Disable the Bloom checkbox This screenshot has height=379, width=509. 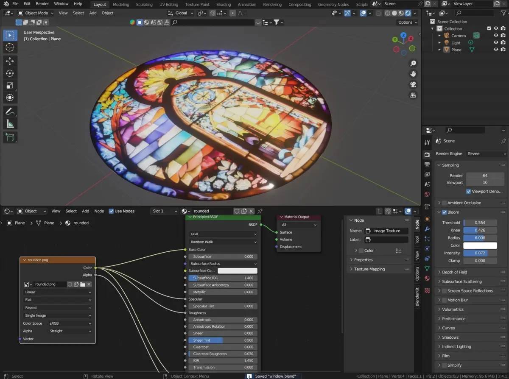coord(445,212)
